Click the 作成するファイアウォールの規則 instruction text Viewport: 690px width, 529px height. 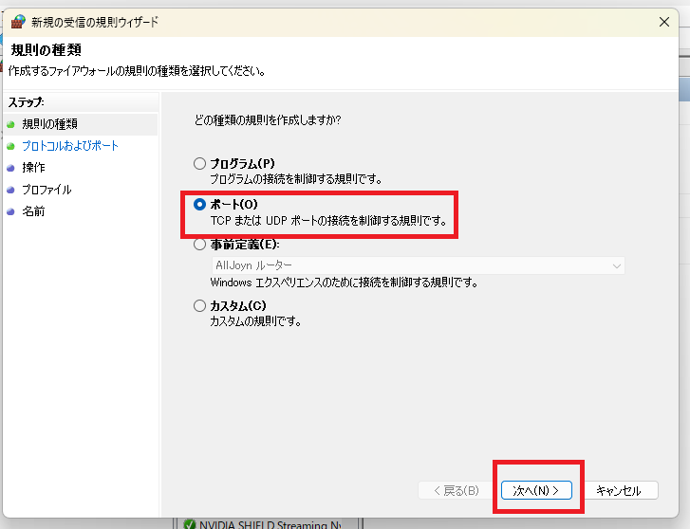(x=137, y=71)
